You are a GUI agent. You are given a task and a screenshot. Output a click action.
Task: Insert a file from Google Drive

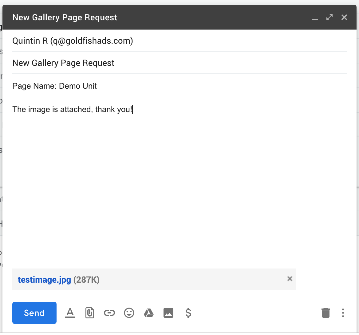coord(149,313)
